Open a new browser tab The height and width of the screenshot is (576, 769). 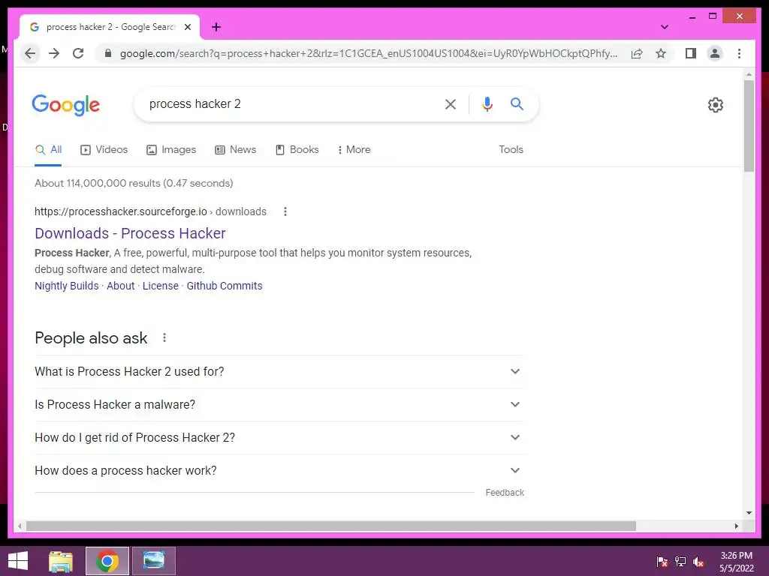click(x=216, y=27)
